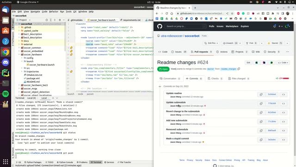Open PyCharm Project panel settings gear
The image size is (296, 167).
tap(60, 20)
